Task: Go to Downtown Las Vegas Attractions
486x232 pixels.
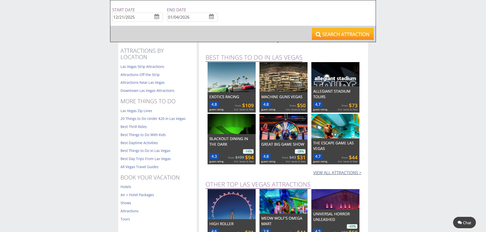Action: [x=147, y=91]
